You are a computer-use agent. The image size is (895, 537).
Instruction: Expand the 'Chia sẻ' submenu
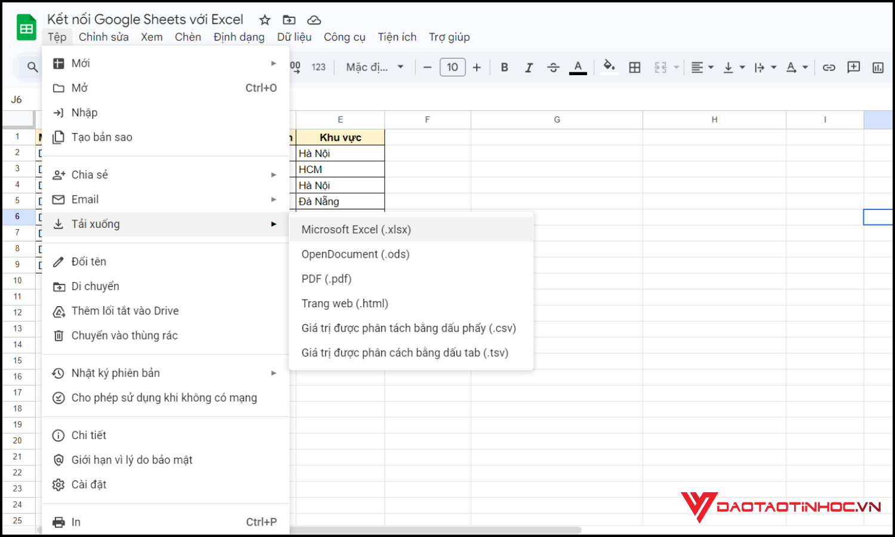[x=88, y=174]
